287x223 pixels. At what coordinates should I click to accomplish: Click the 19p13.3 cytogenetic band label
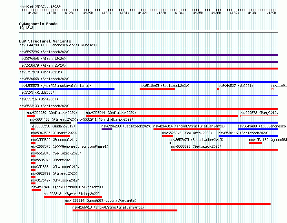(26, 28)
